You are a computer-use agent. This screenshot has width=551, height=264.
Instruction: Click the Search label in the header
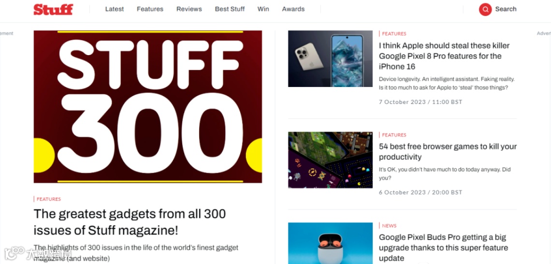506,9
